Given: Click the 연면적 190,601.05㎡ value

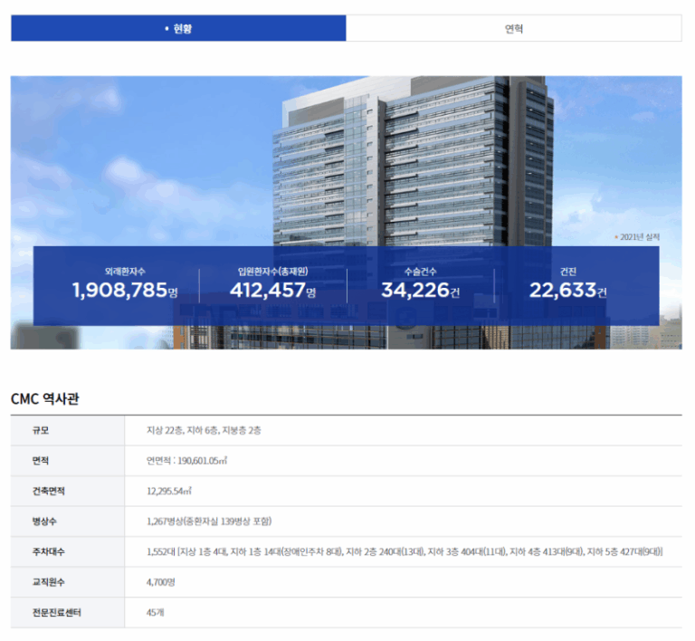Looking at the screenshot, I should click(187, 461).
